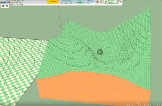
Task: Select the flat hilltops profile icon
Action: click(x=88, y=3)
